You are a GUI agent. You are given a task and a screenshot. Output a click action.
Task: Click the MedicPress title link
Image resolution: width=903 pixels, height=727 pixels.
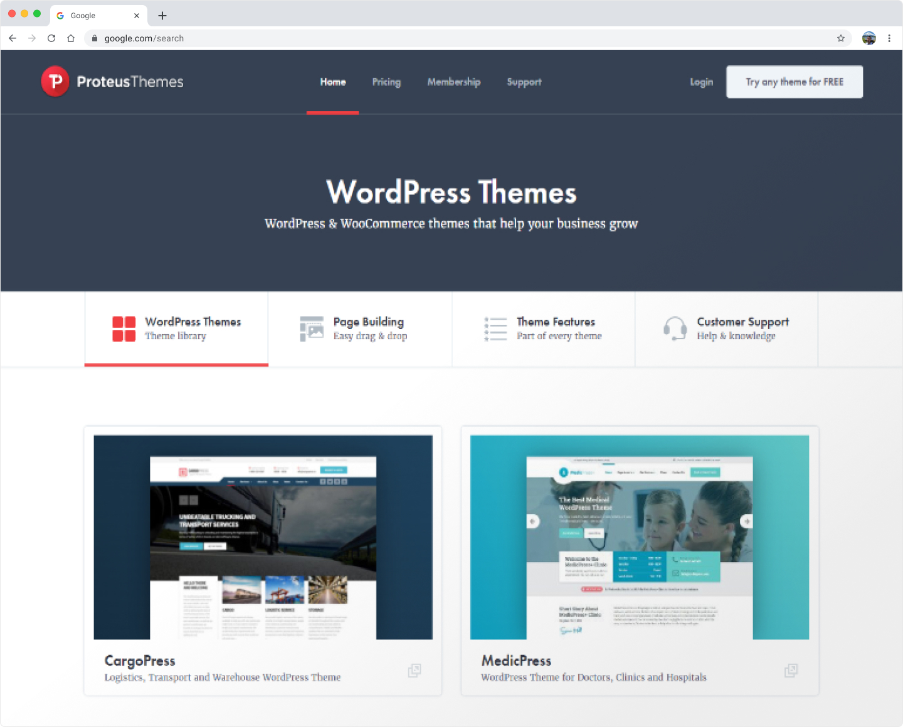pos(517,661)
